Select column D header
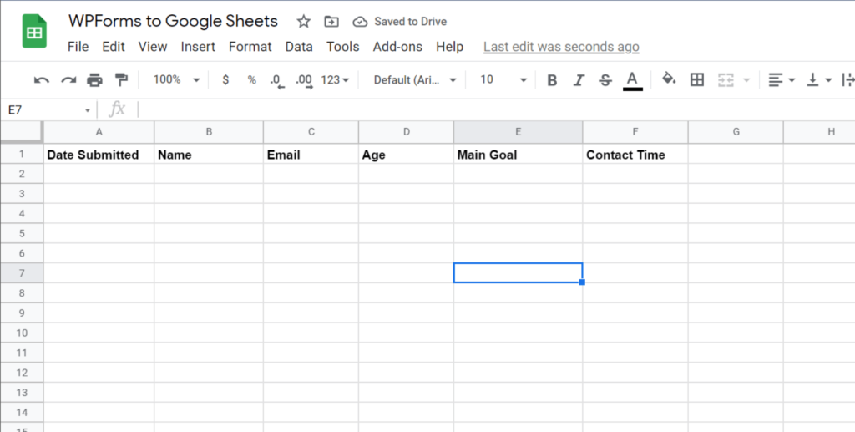The height and width of the screenshot is (432, 855). (x=407, y=132)
